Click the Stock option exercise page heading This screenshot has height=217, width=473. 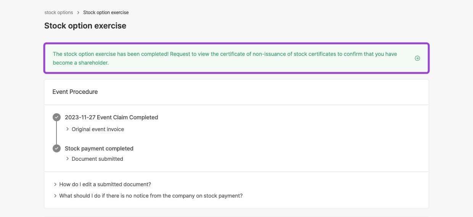coord(85,26)
